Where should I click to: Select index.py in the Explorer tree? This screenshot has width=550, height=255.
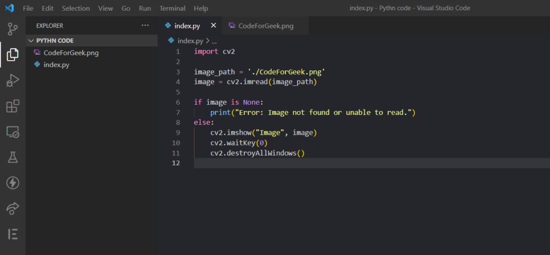click(91, 65)
